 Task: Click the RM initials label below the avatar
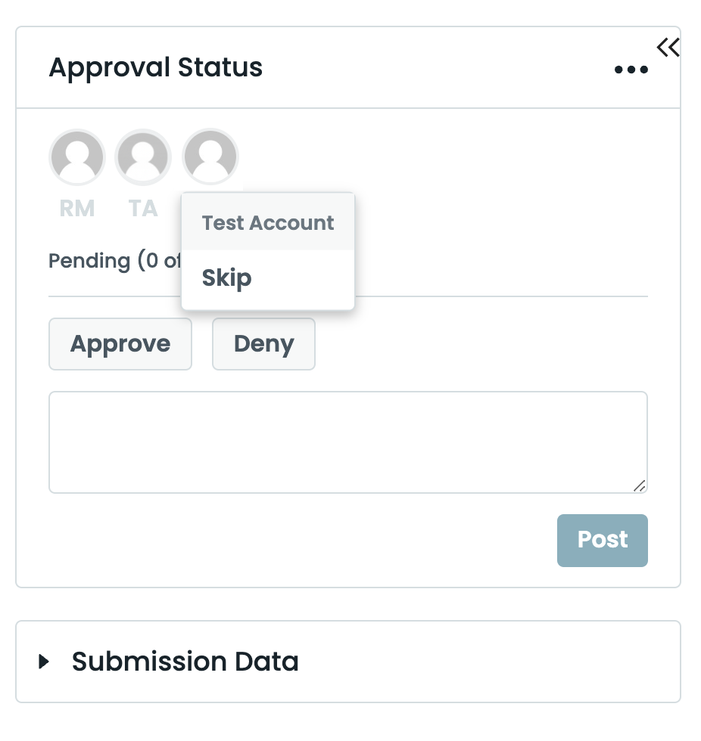[76, 208]
